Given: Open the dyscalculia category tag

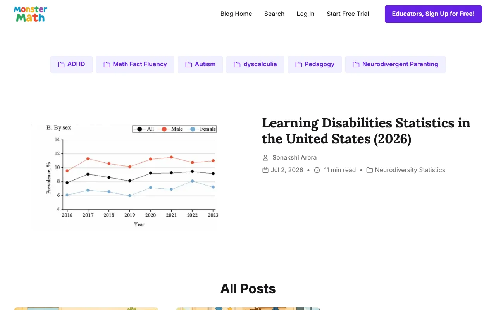Looking at the screenshot, I should [255, 64].
